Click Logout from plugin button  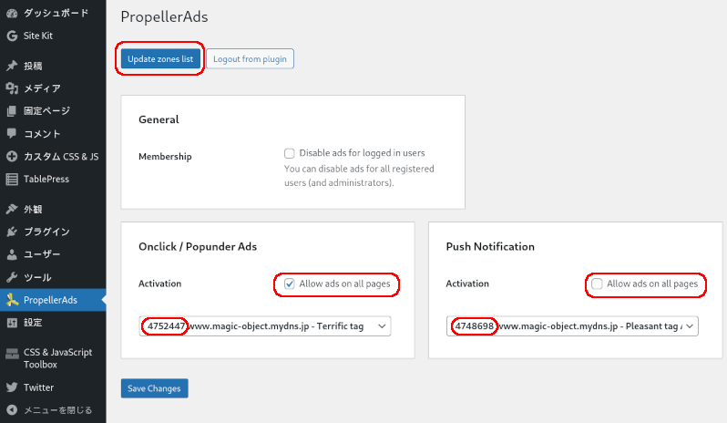250,59
